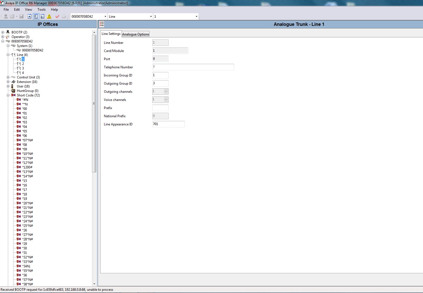The height and width of the screenshot is (293, 423).
Task: Select short code *31 in tree
Action: pyautogui.click(x=24, y=253)
